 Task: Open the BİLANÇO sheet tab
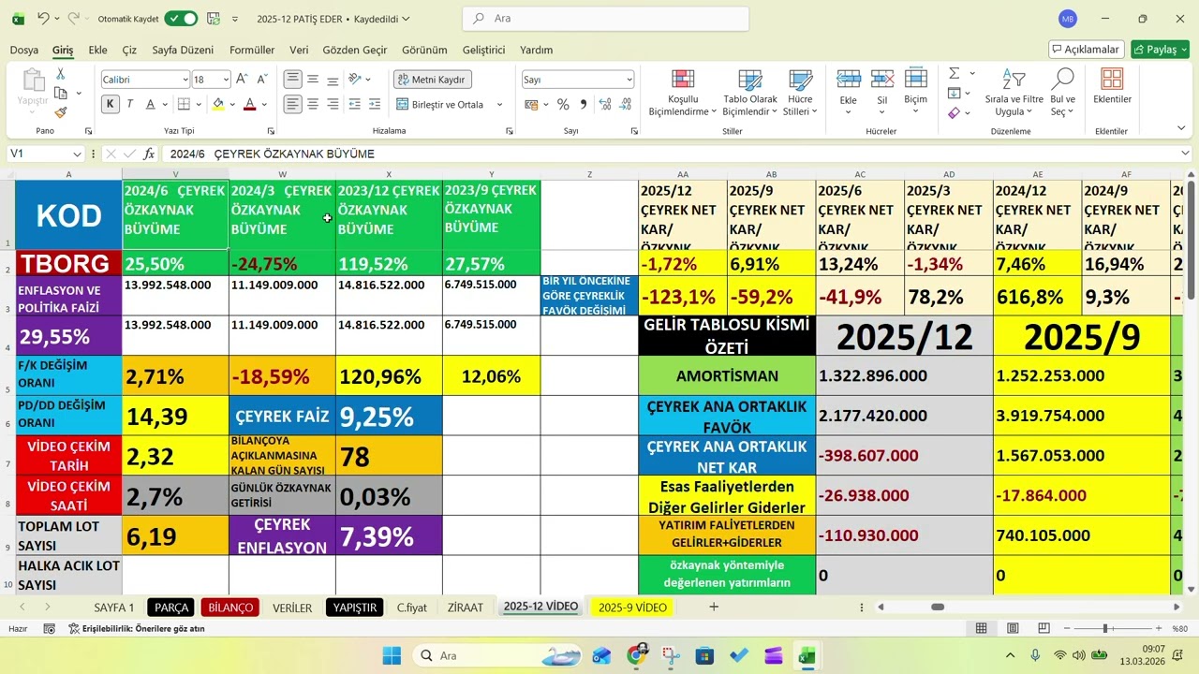click(x=230, y=608)
